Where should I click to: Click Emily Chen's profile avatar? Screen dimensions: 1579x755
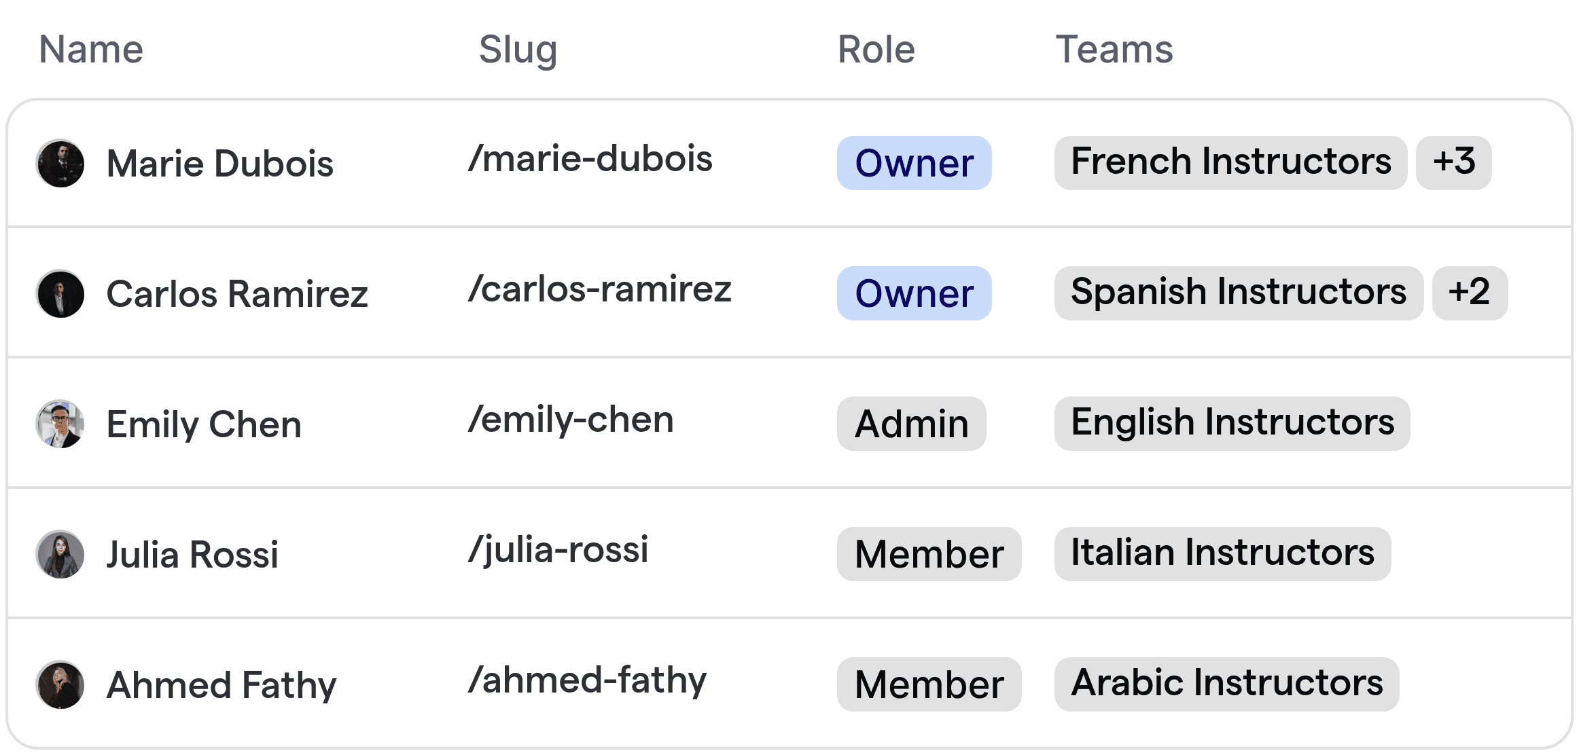tap(60, 424)
